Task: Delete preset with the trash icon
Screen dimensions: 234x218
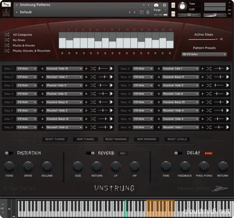Action: 148,12
